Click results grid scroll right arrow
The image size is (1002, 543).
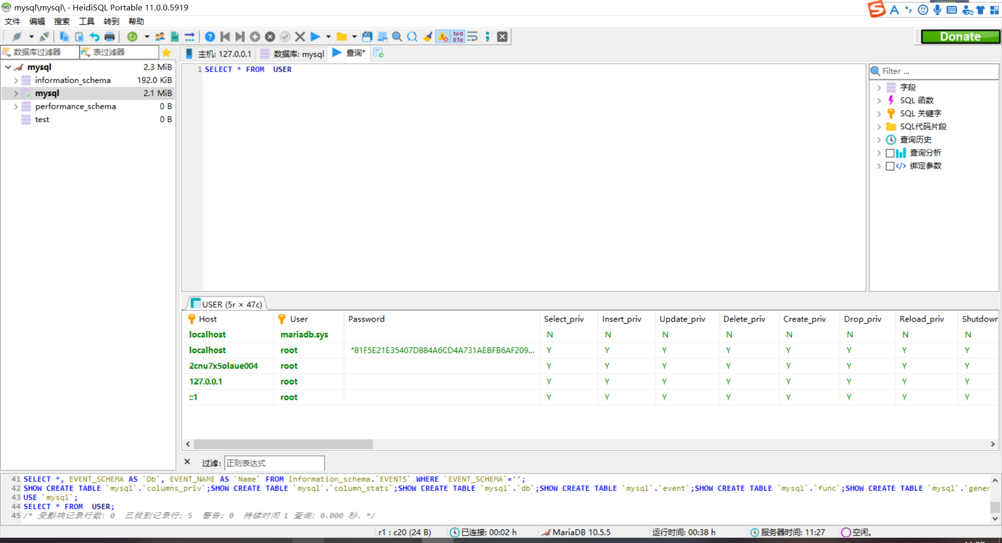[x=993, y=444]
